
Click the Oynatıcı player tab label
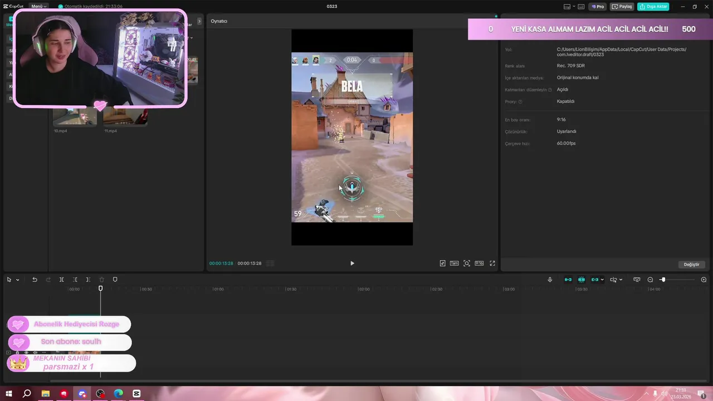pos(219,21)
